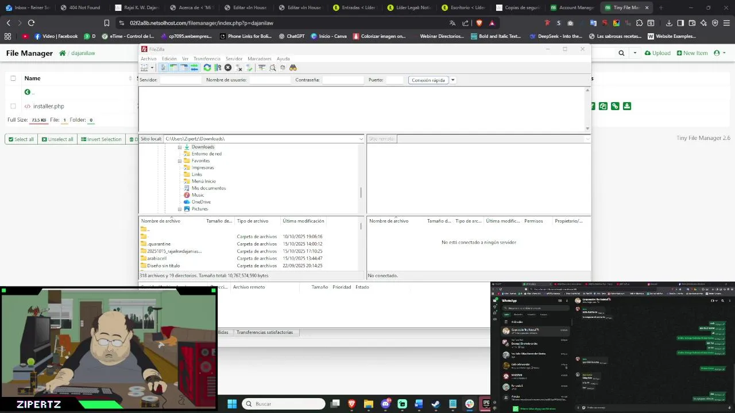Click Upload in Tiny File Manager
Image resolution: width=735 pixels, height=413 pixels.
pos(657,53)
